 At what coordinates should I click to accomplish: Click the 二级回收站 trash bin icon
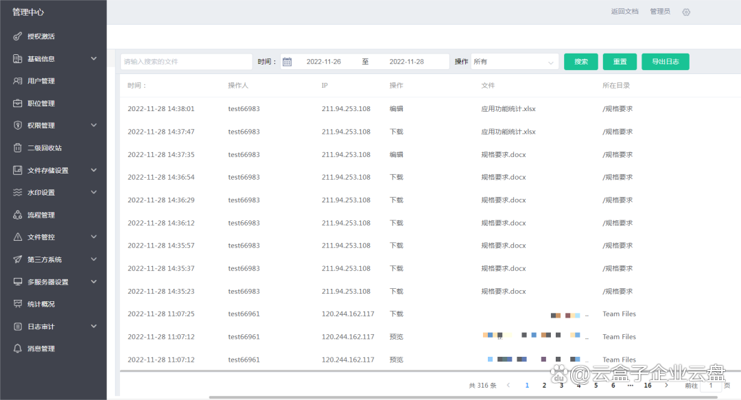click(18, 148)
